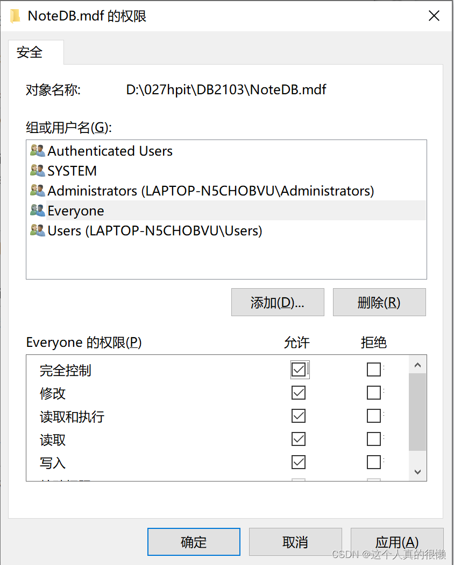Click the folder icon in the title bar
Viewport: 454px width, 565px height.
click(x=15, y=16)
